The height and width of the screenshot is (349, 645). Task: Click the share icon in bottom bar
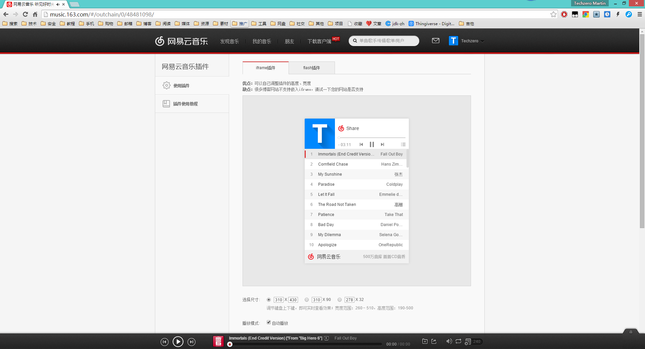434,341
